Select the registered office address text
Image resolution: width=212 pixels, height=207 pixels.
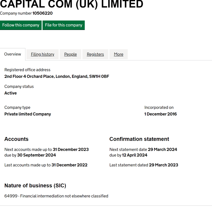pos(56,76)
